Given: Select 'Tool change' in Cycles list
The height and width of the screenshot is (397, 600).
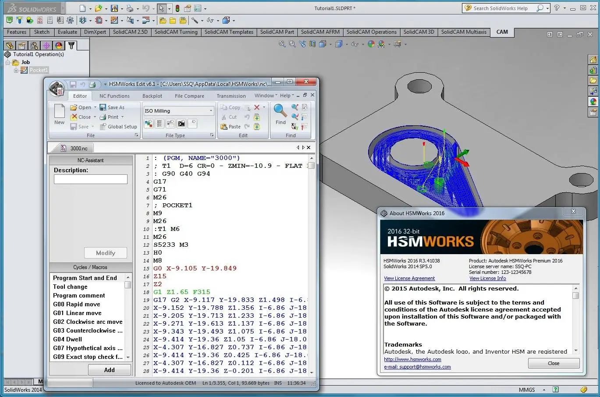Looking at the screenshot, I should tap(70, 287).
